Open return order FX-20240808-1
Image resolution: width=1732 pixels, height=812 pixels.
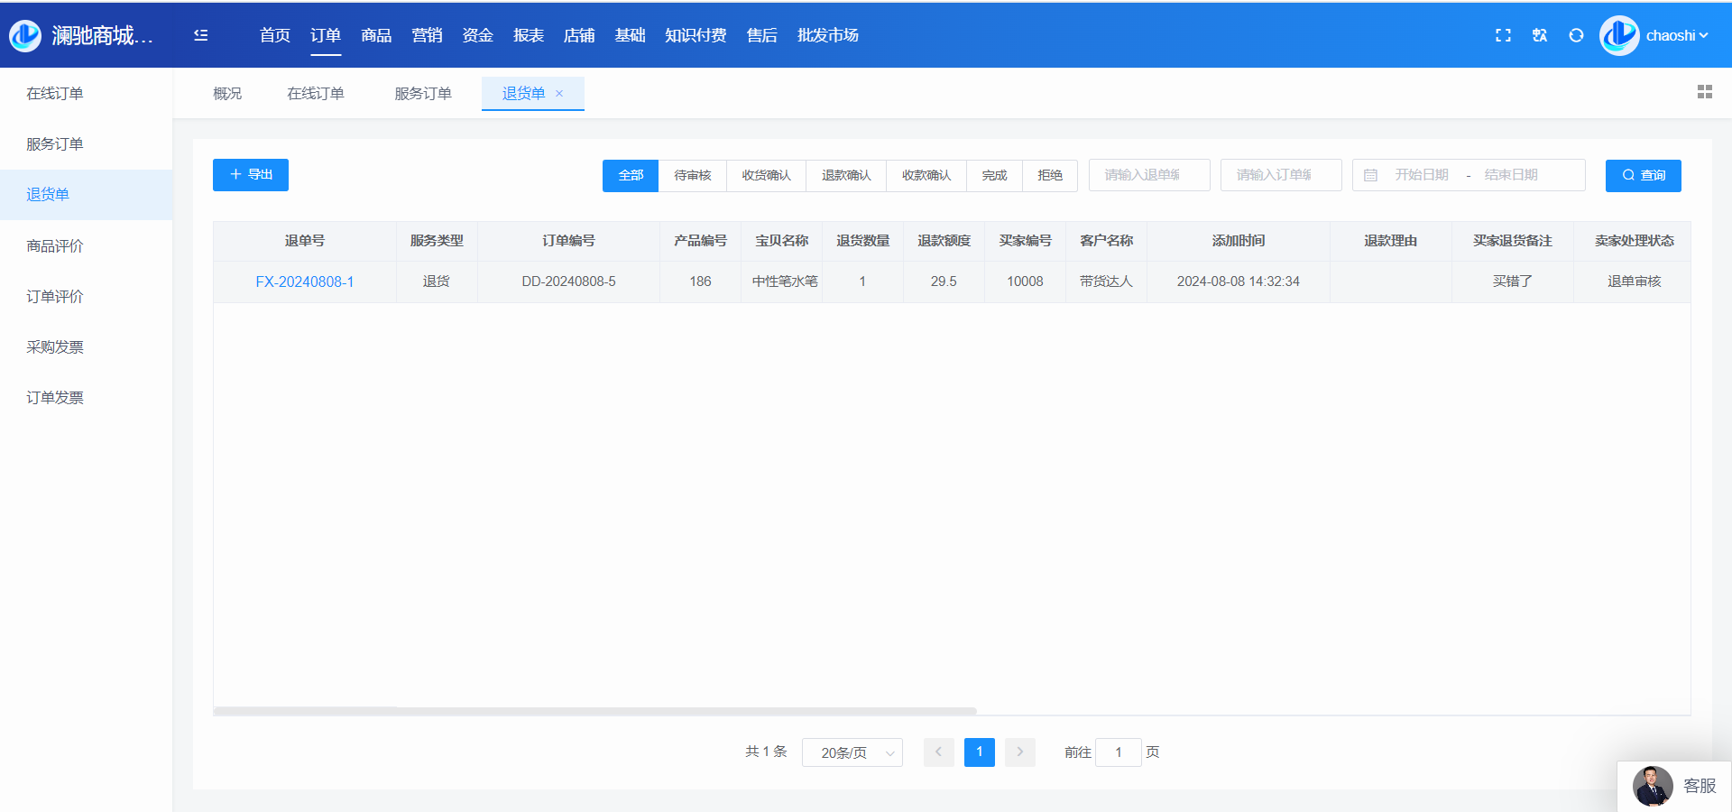click(304, 281)
